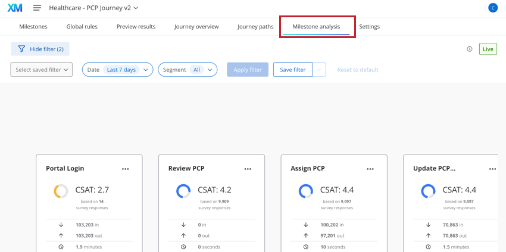Open the Date Last 7 days dropdown

(117, 70)
